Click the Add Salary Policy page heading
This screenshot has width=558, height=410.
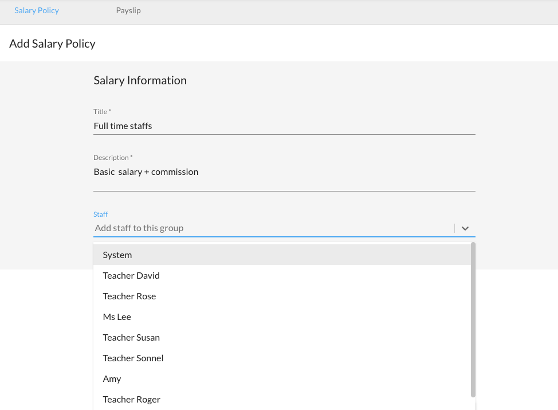pos(52,44)
